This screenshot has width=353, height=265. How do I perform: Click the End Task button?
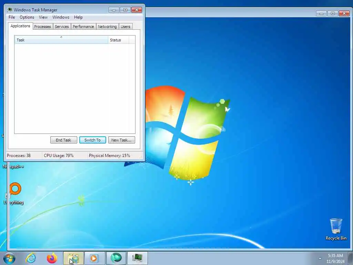click(x=63, y=140)
